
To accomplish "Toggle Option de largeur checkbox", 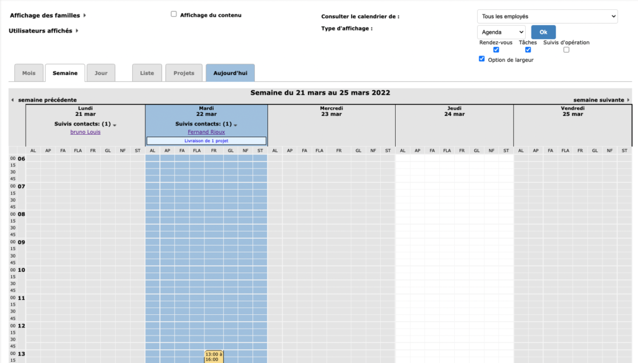I will [482, 59].
